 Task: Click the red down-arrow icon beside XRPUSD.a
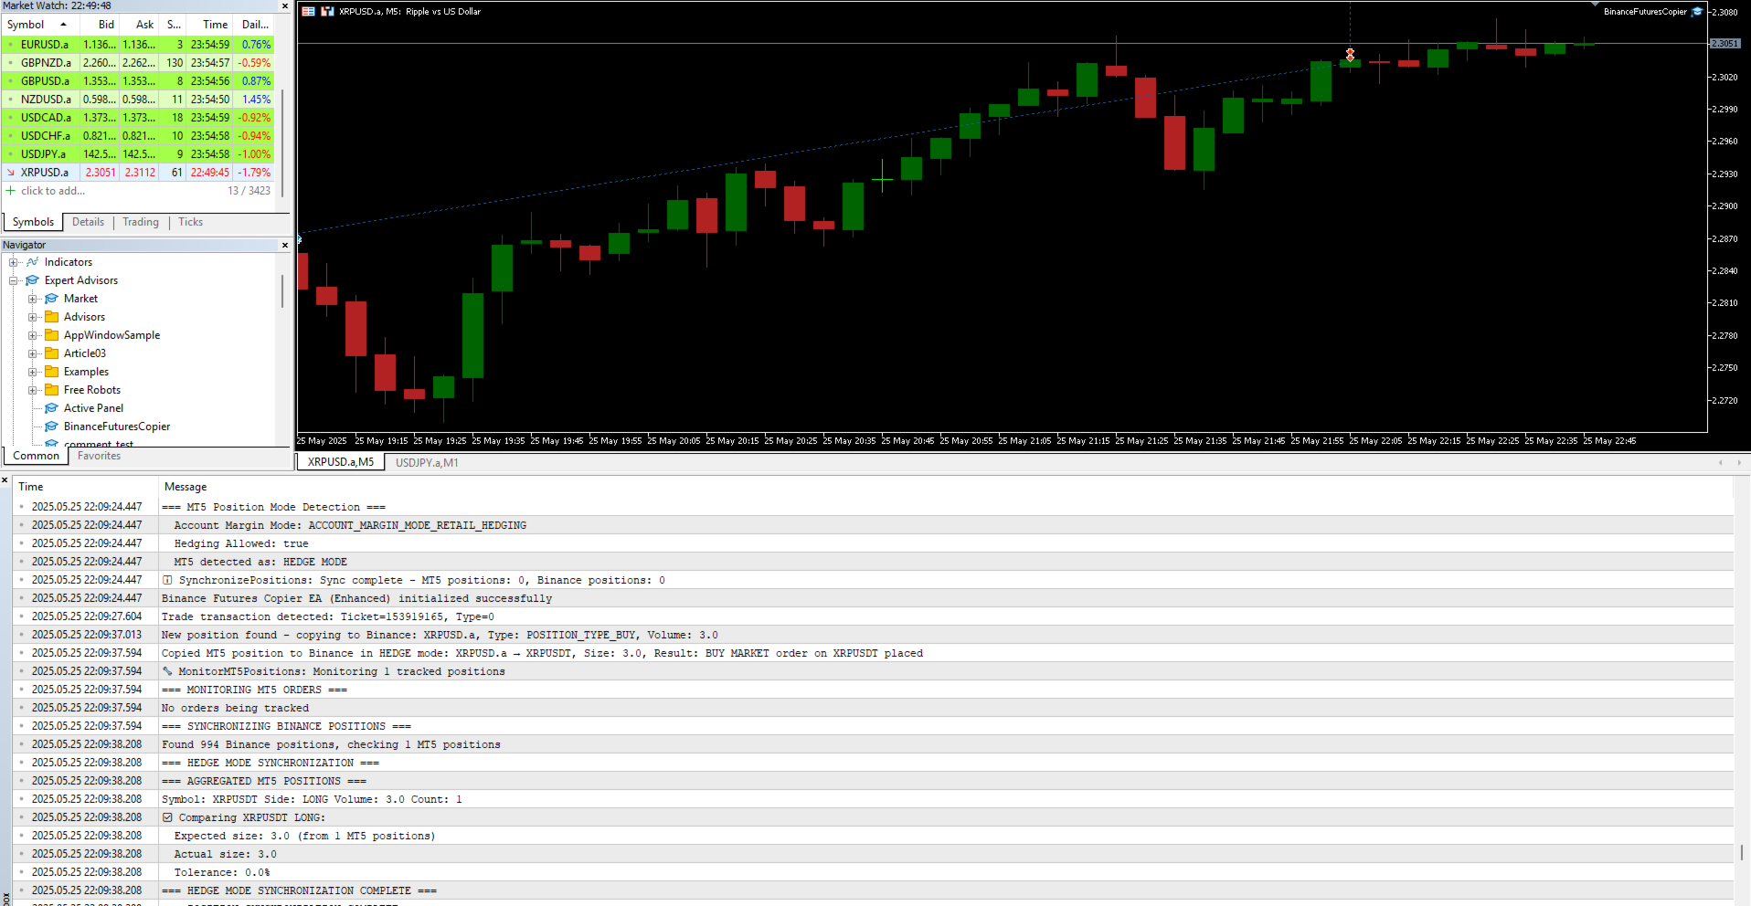coord(11,173)
